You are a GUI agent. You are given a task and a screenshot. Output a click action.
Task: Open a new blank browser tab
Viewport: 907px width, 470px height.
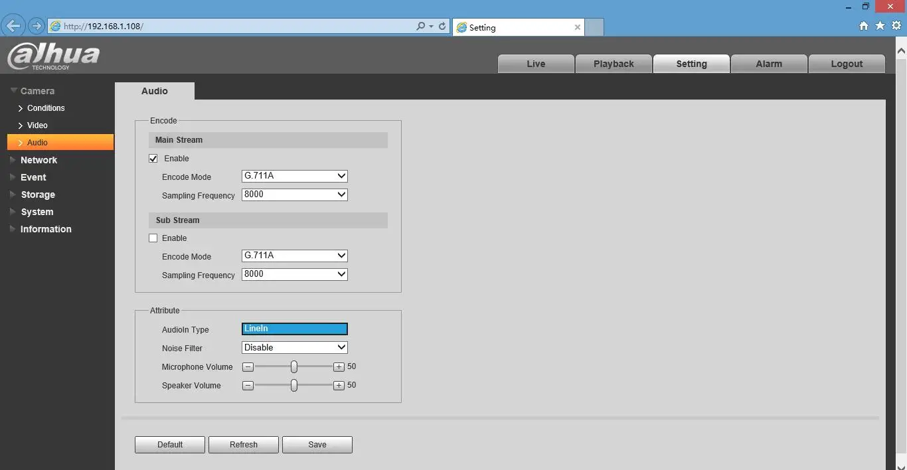pyautogui.click(x=594, y=27)
